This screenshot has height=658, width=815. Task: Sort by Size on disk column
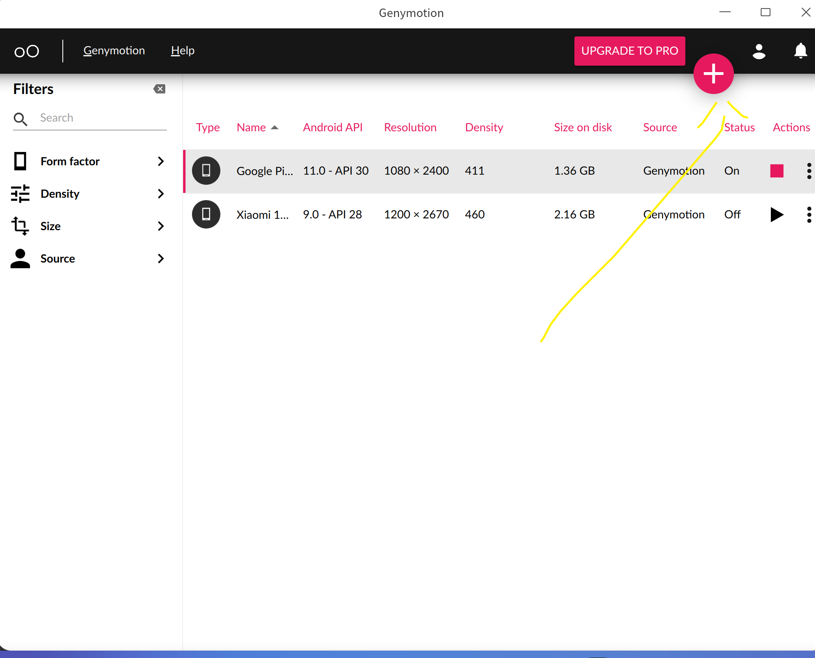(582, 127)
